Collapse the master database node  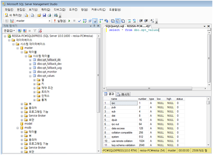point(18,48)
